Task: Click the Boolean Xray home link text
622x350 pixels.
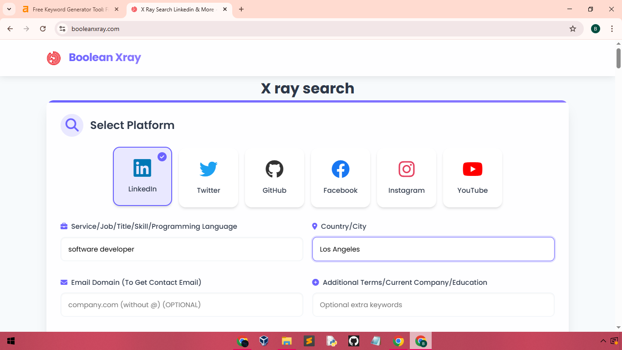Action: pyautogui.click(x=105, y=57)
